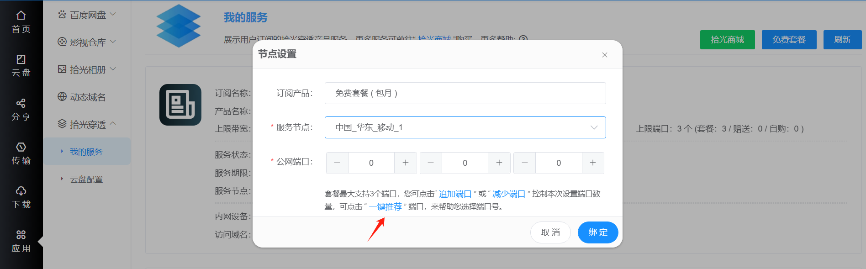This screenshot has width=866, height=269.
Task: Click the 服务节点 dropdown arrow
Action: click(x=594, y=127)
